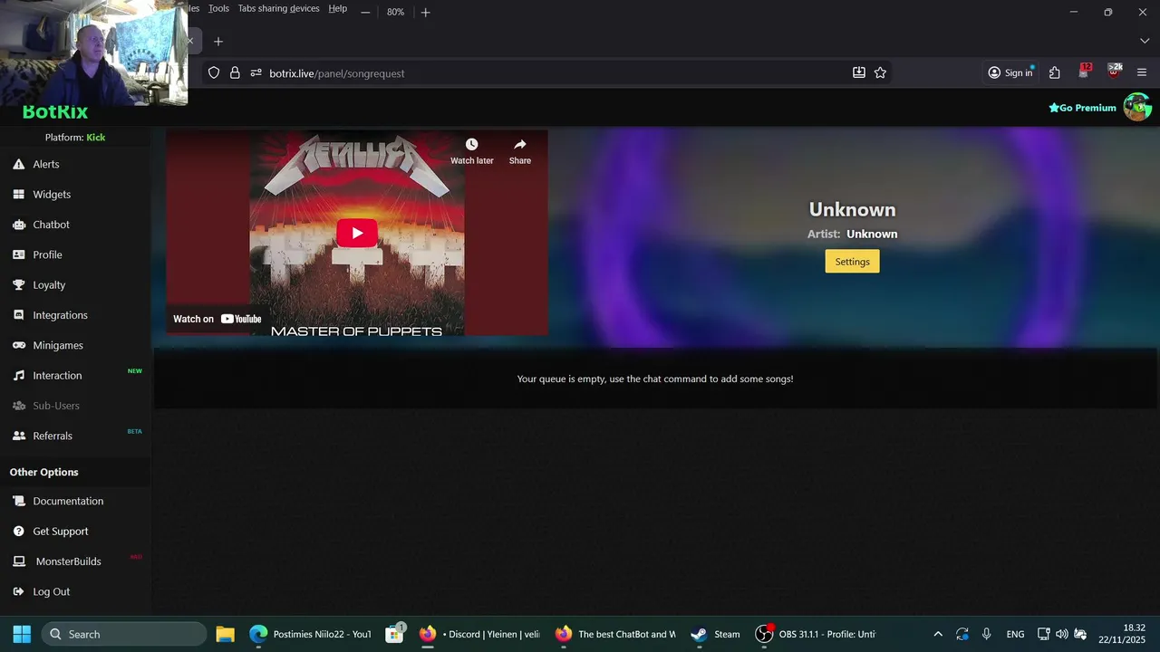Click the taskbar Search box
Image resolution: width=1160 pixels, height=652 pixels.
coord(123,634)
